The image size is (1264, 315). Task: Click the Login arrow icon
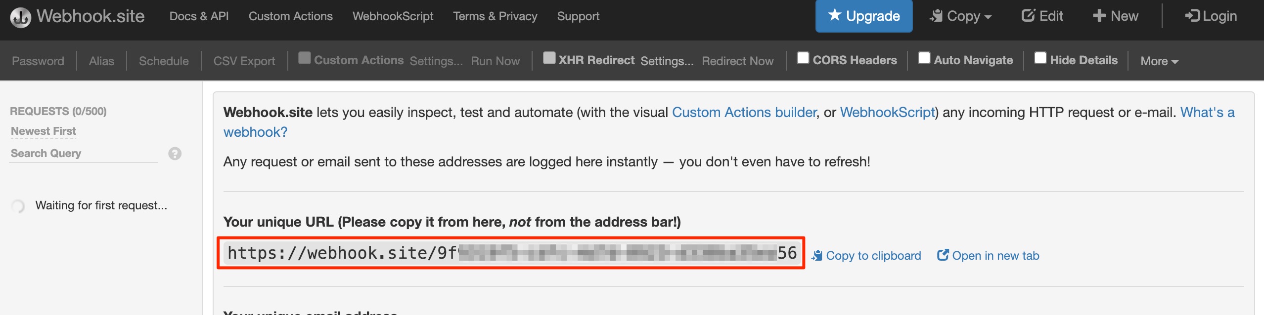pyautogui.click(x=1192, y=16)
